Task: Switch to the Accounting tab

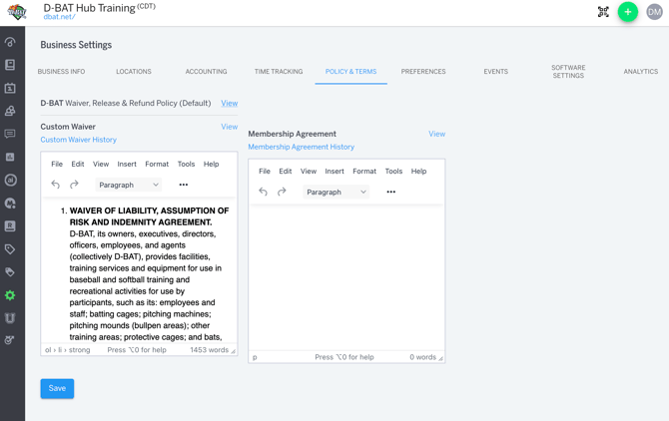Action: [206, 72]
